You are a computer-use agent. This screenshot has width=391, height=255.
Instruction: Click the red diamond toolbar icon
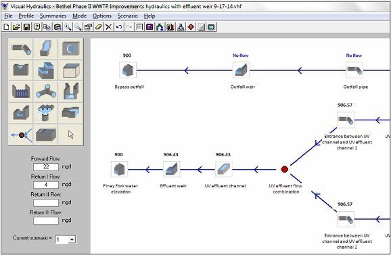[x=191, y=27]
